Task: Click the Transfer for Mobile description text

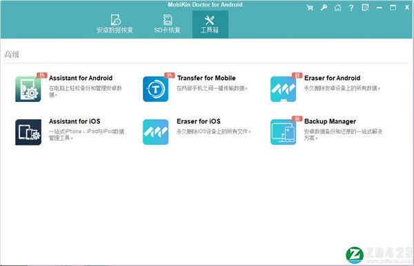Action: tap(212, 88)
